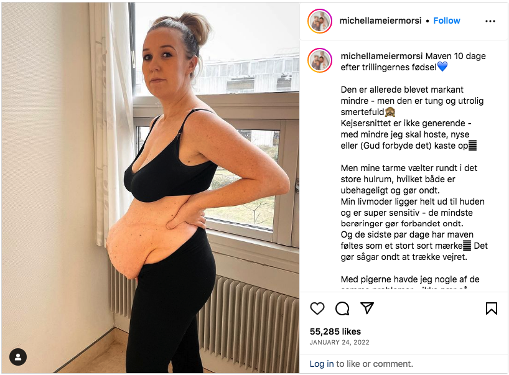Click paragraph beginning 'Men mine tarme'
509x375 pixels.
[x=414, y=213]
